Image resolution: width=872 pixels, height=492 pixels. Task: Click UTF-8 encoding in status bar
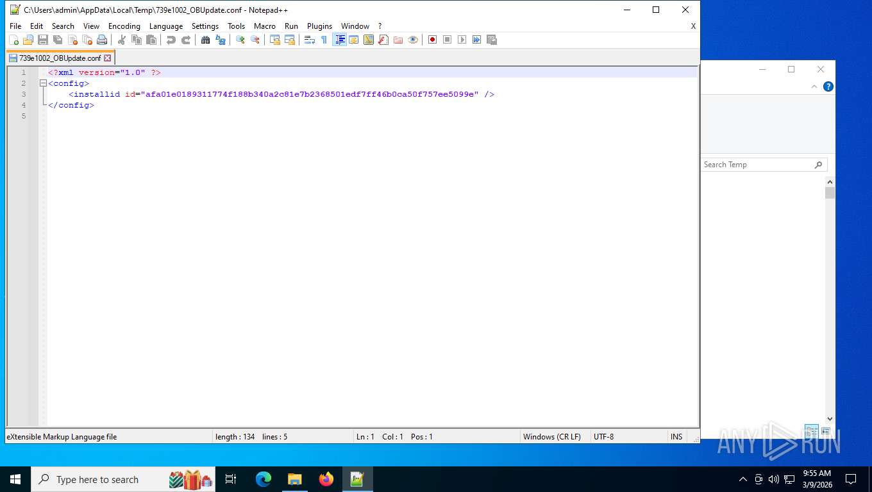604,437
